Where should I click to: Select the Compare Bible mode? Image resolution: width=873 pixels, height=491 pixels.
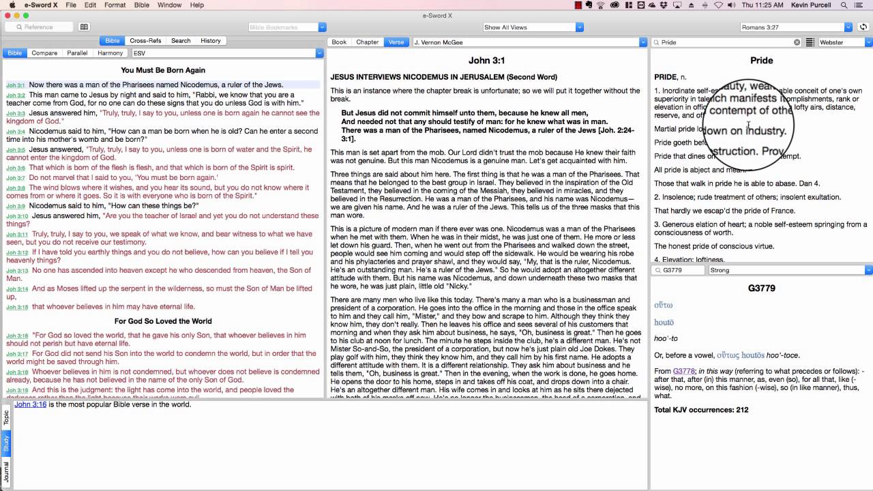(x=44, y=53)
